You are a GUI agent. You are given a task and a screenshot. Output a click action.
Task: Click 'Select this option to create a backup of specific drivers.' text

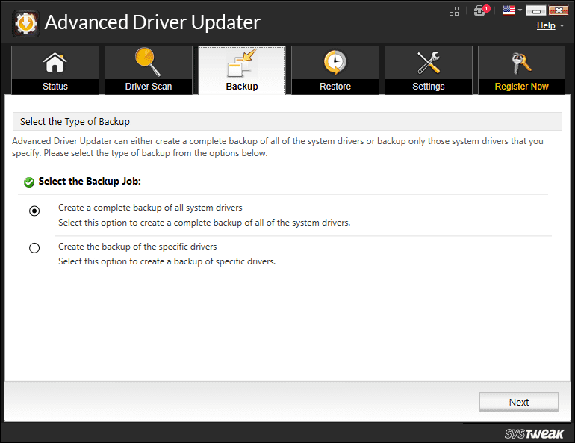point(167,261)
